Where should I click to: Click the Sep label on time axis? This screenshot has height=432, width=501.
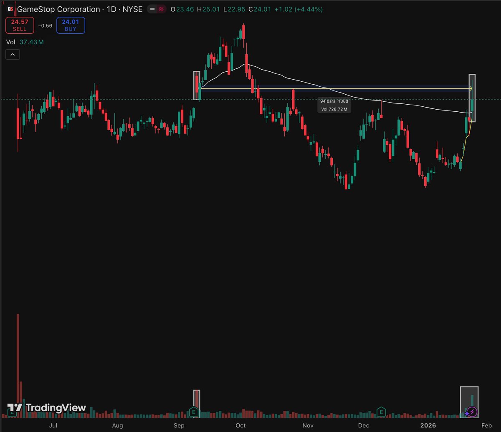coord(179,425)
